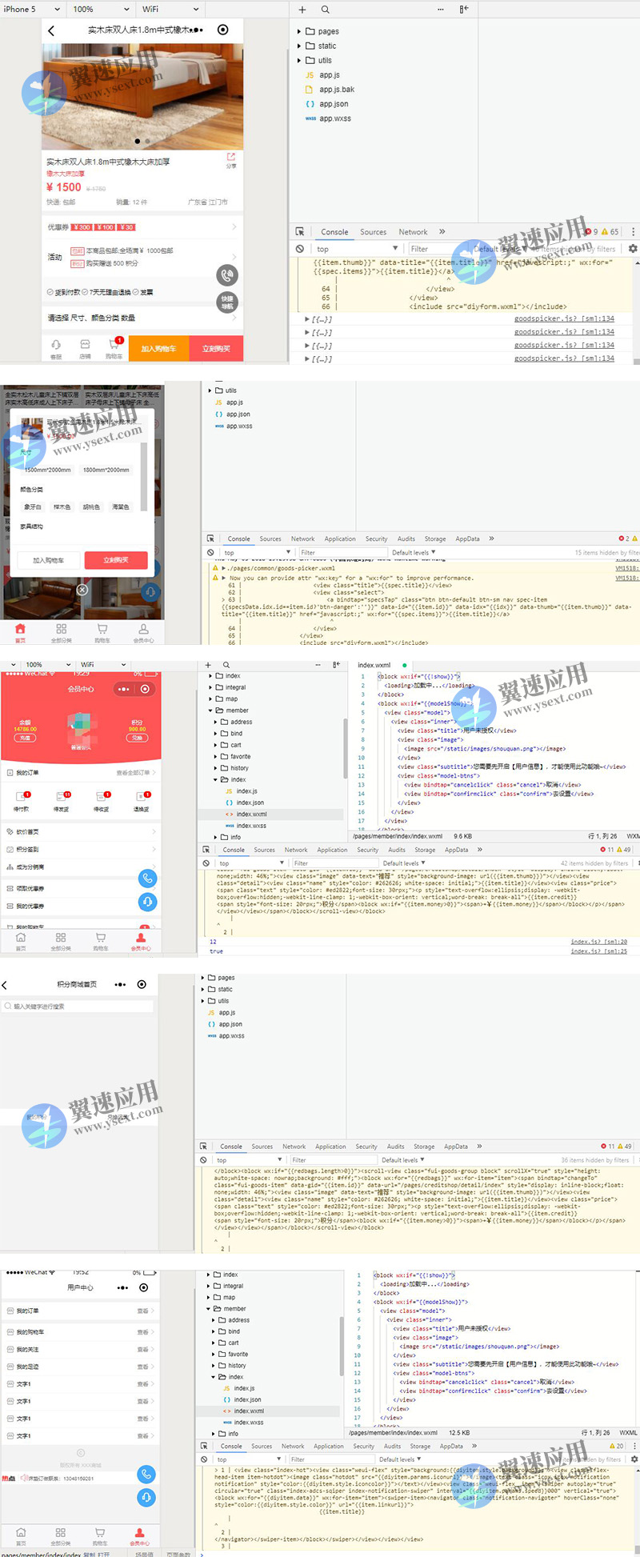Click 立即购买 beside the orange button

[216, 348]
